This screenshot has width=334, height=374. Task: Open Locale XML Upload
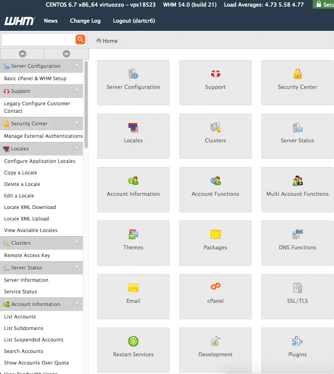tap(26, 219)
